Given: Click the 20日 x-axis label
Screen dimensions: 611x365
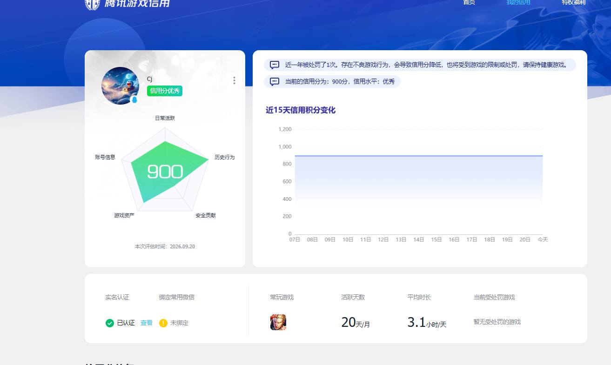Looking at the screenshot, I should pyautogui.click(x=525, y=239).
